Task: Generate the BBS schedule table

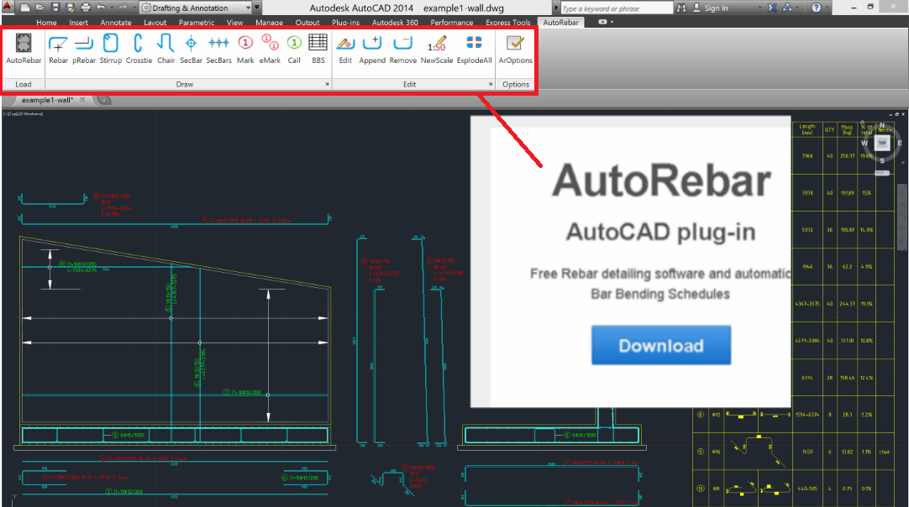Action: (x=318, y=50)
